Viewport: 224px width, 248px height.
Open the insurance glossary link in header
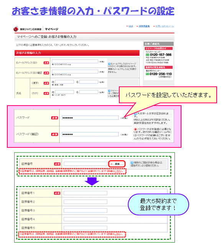144,26
